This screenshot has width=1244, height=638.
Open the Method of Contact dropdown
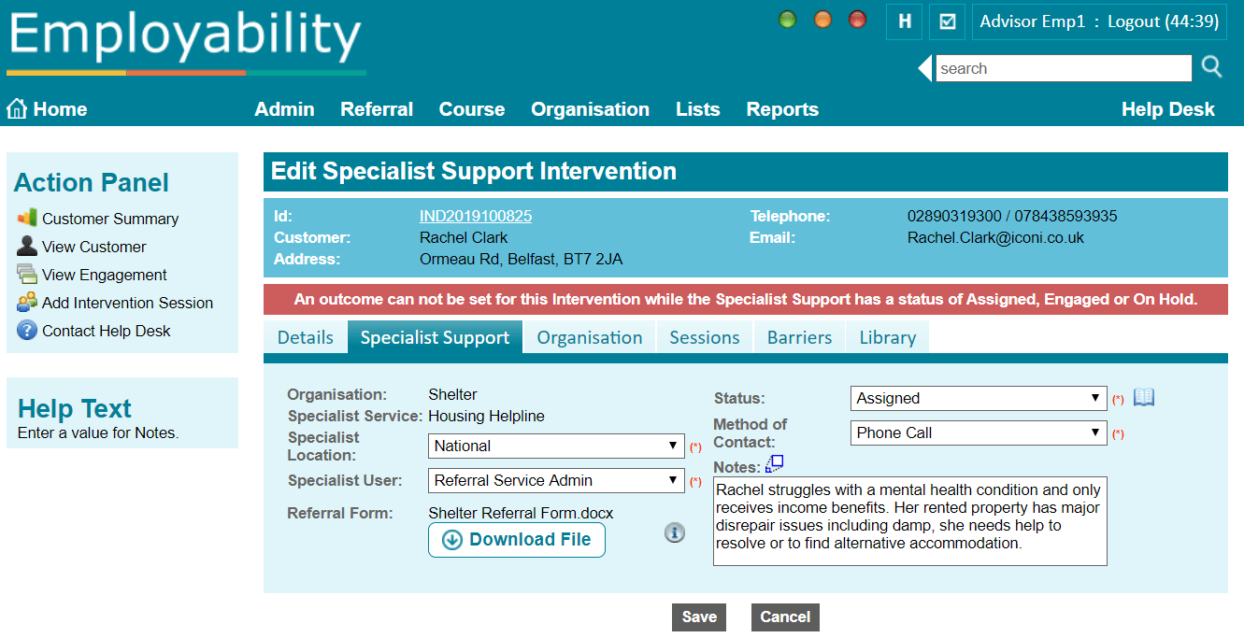point(978,432)
